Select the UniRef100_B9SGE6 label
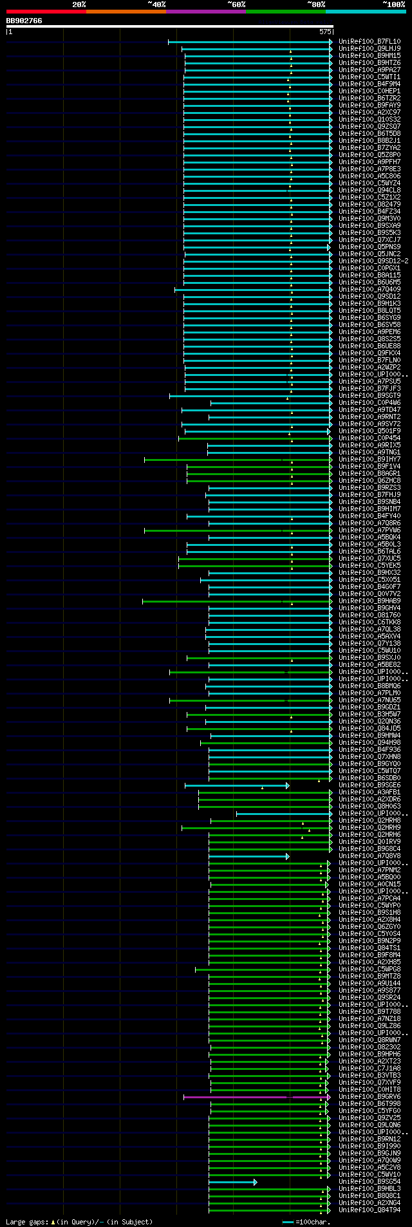This screenshot has width=412, height=1227. pos(370,785)
